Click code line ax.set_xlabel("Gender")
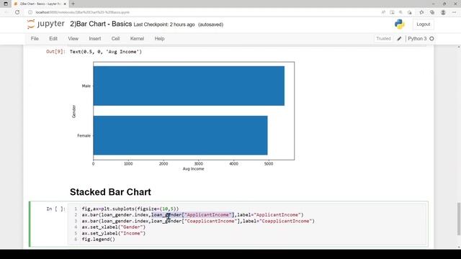The image size is (461, 259). (x=114, y=227)
